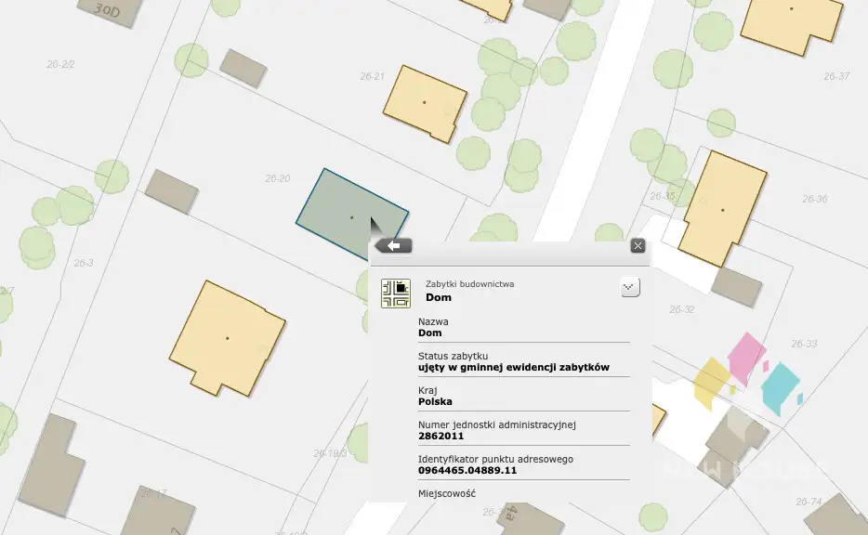Click the Kraj value Polska
The height and width of the screenshot is (535, 868).
(436, 401)
